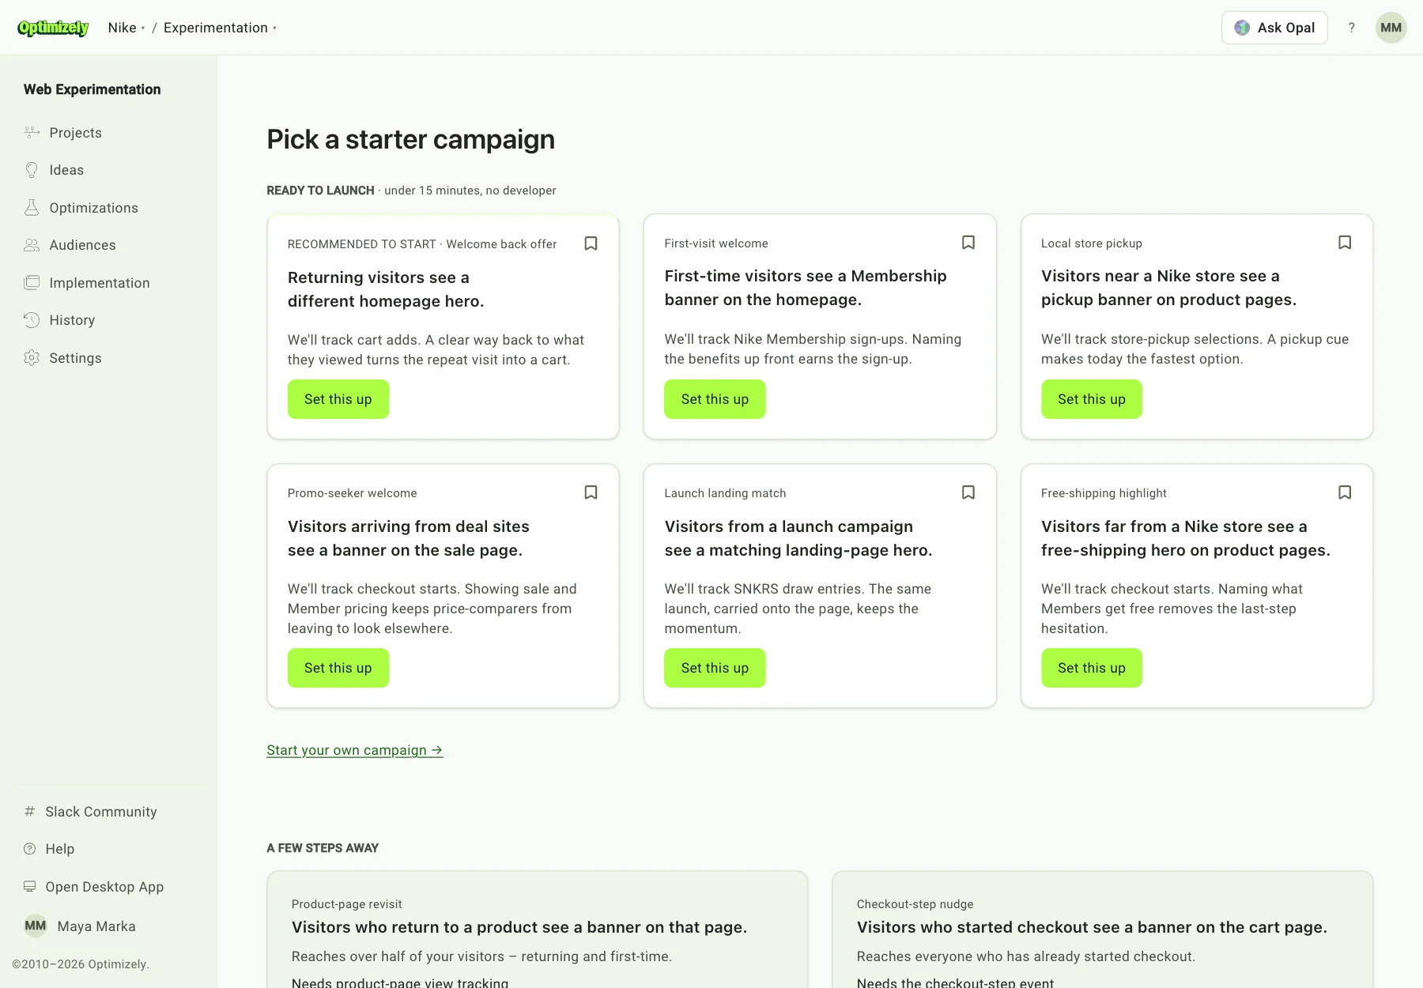Set up the First-visit welcome campaign
Screen dimensions: 1423x988
(715, 399)
